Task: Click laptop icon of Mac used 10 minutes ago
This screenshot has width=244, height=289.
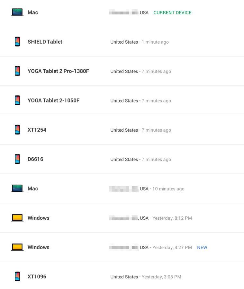Action: (x=17, y=188)
